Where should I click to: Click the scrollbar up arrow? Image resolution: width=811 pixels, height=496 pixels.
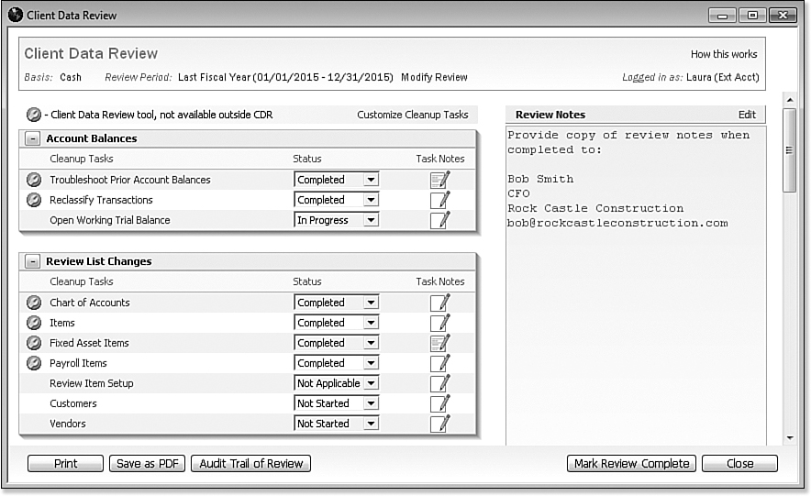pos(789,99)
